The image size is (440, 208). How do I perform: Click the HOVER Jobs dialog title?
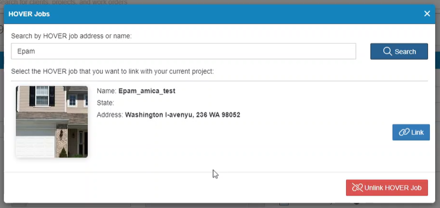29,14
